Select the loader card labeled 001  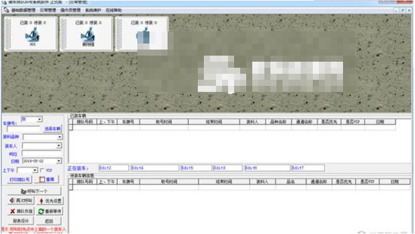click(31, 34)
